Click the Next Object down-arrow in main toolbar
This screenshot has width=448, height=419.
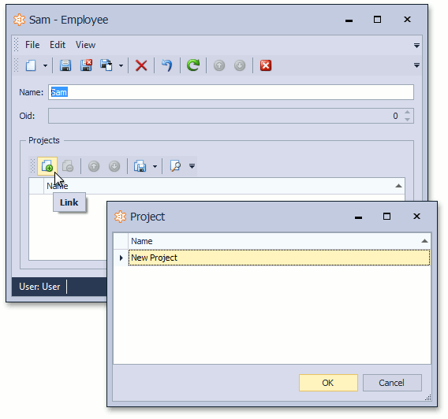click(x=240, y=65)
